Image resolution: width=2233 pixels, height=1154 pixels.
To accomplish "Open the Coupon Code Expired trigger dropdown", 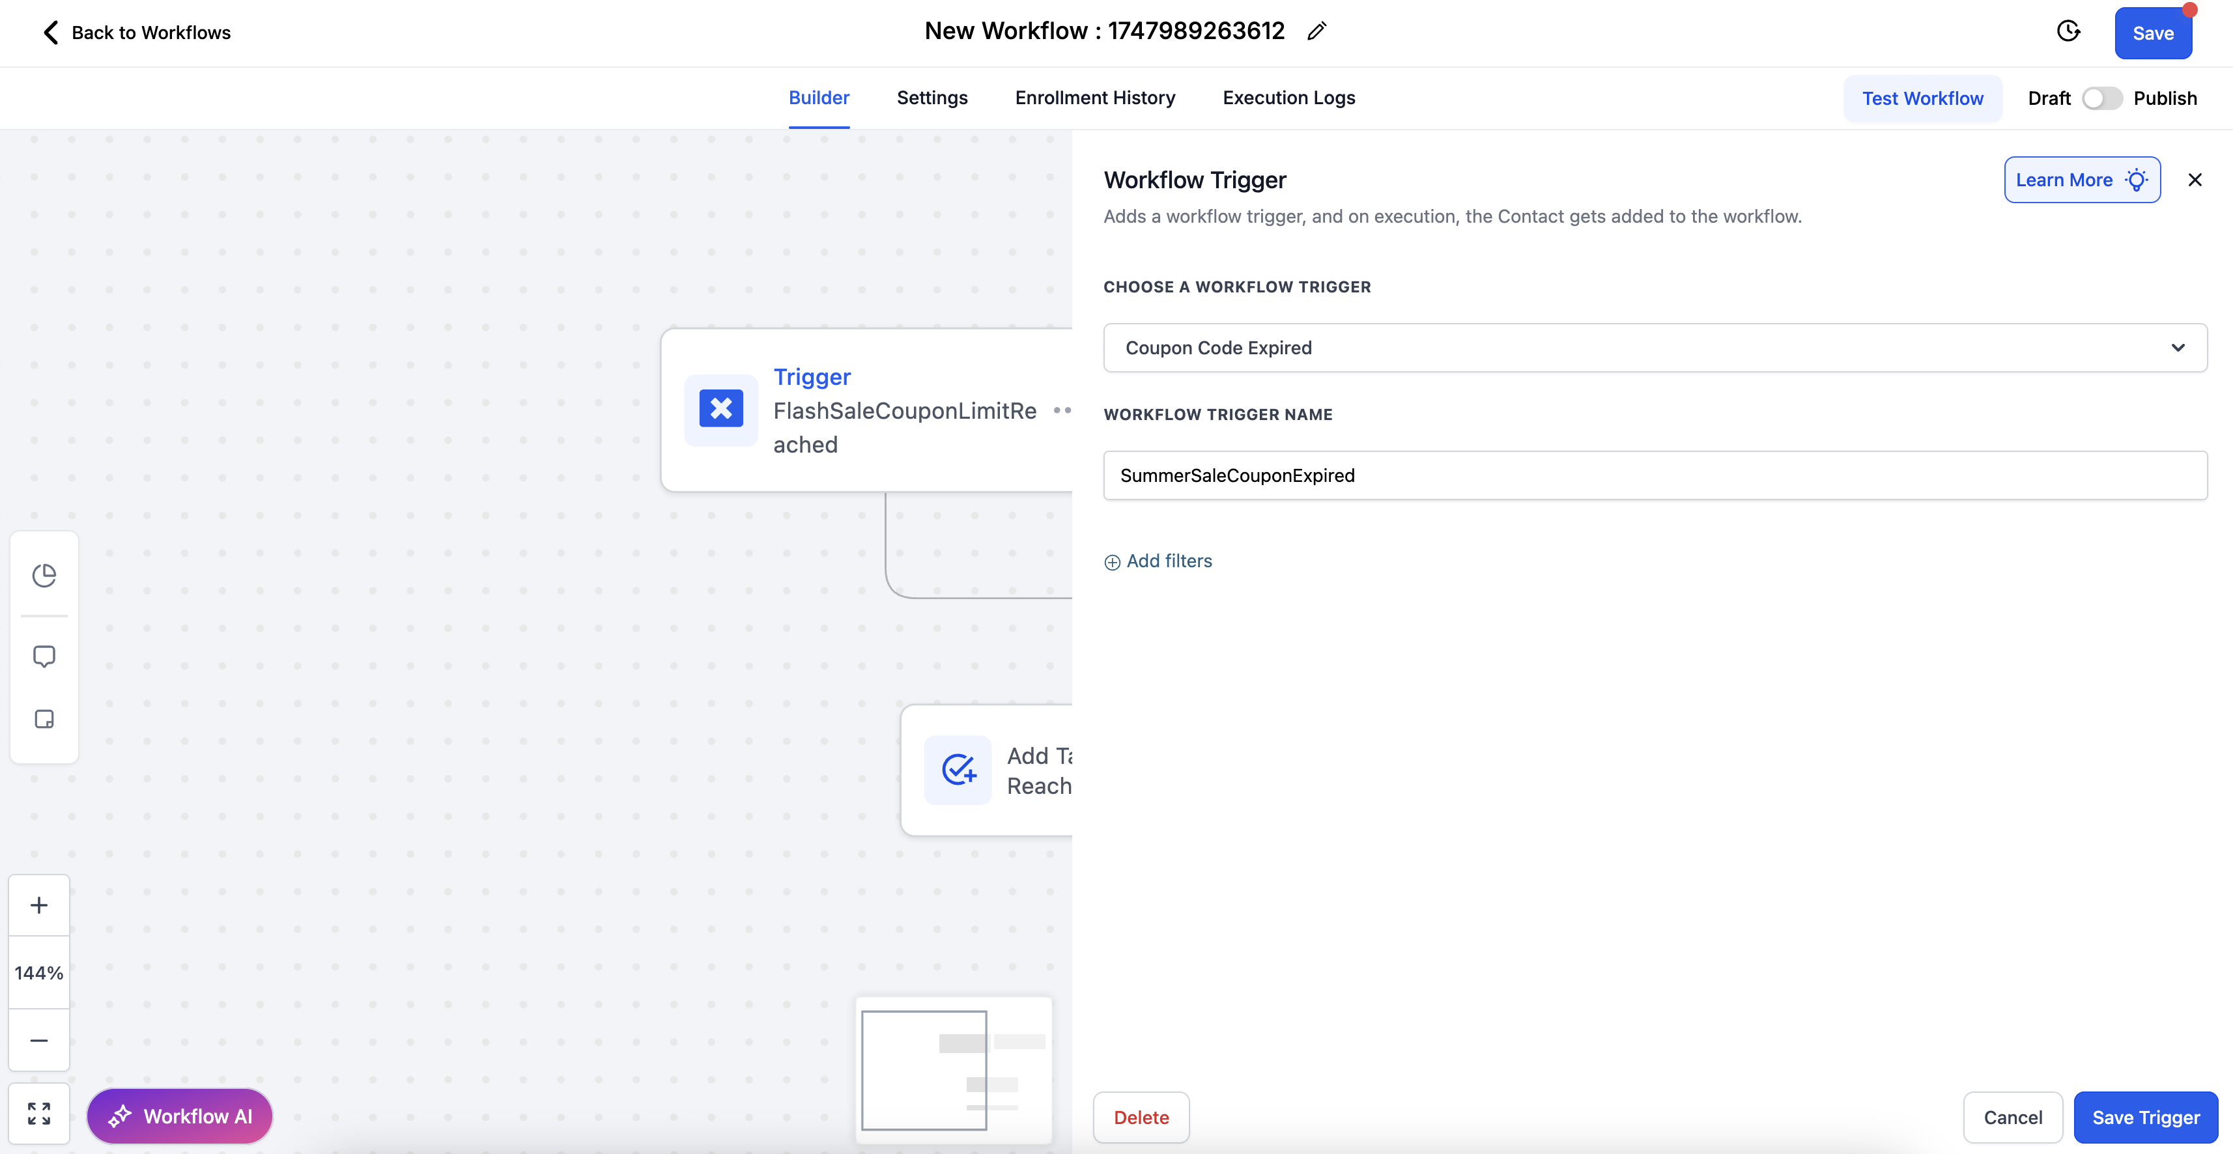I will (1654, 347).
